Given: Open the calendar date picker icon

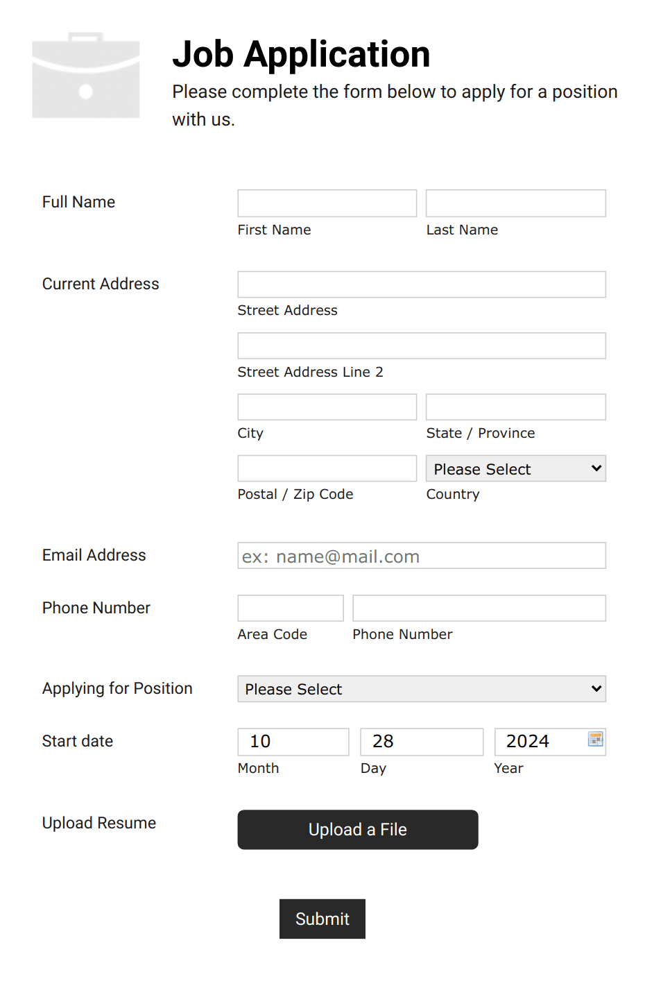Looking at the screenshot, I should (x=596, y=740).
